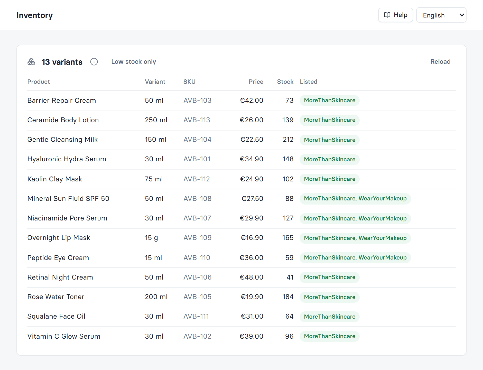Open the English language dropdown
483x370 pixels.
(x=441, y=15)
